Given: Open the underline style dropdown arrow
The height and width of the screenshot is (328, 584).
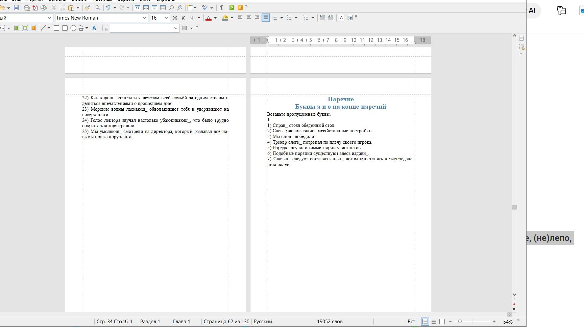Looking at the screenshot, I should coord(199,18).
